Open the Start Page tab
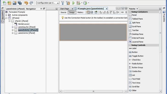The height and width of the screenshot is (94, 167). [64, 9]
